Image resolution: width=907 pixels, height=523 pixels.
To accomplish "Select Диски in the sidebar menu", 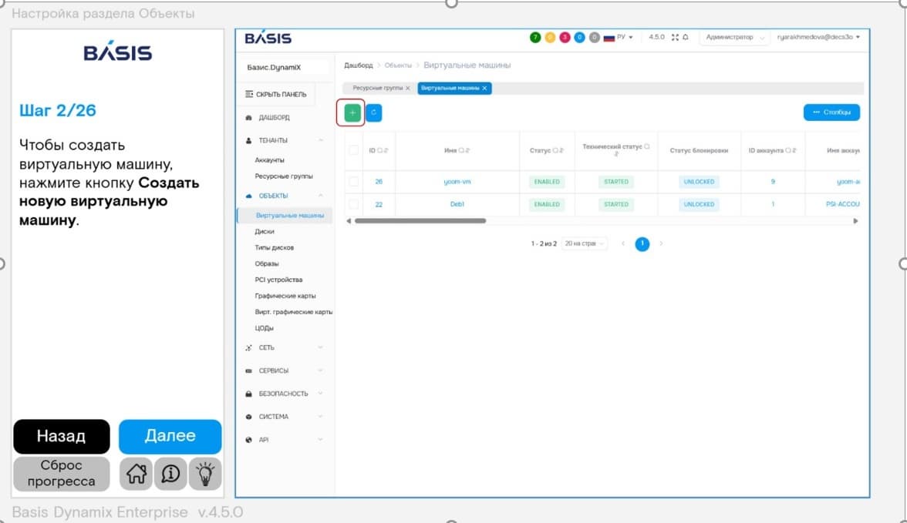I will pyautogui.click(x=265, y=231).
